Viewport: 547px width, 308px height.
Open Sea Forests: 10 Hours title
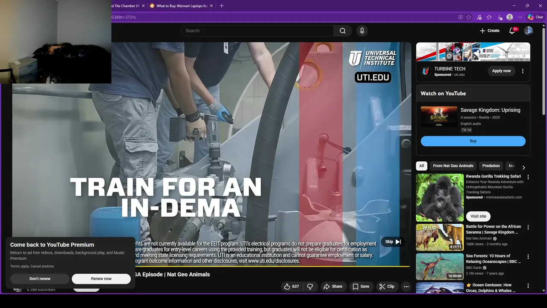494,259
